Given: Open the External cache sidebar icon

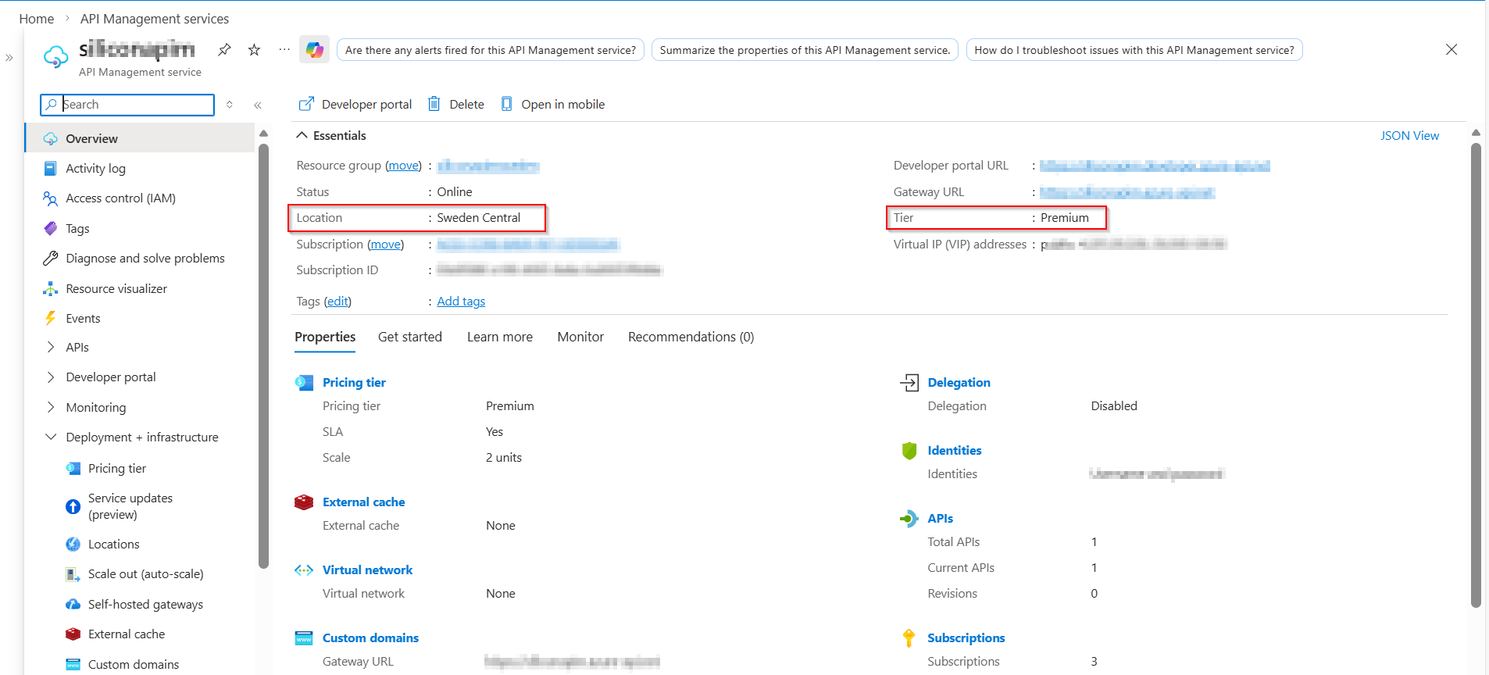Looking at the screenshot, I should [x=73, y=634].
